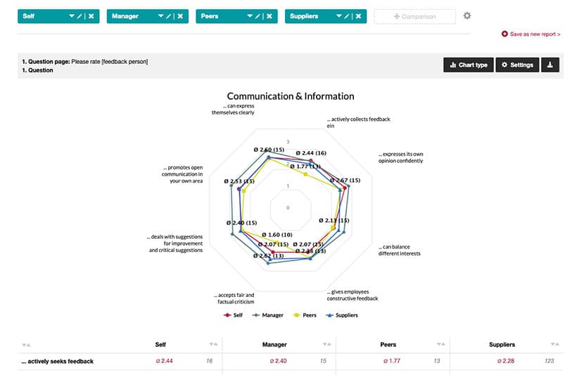This screenshot has height=375, width=584.
Task: Open the Suppliers comparison dropdown arrow
Action: click(339, 16)
